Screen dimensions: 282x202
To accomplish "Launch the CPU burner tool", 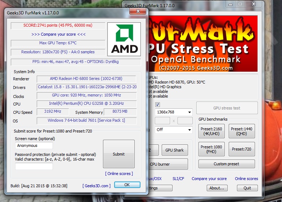I will (x=168, y=164).
